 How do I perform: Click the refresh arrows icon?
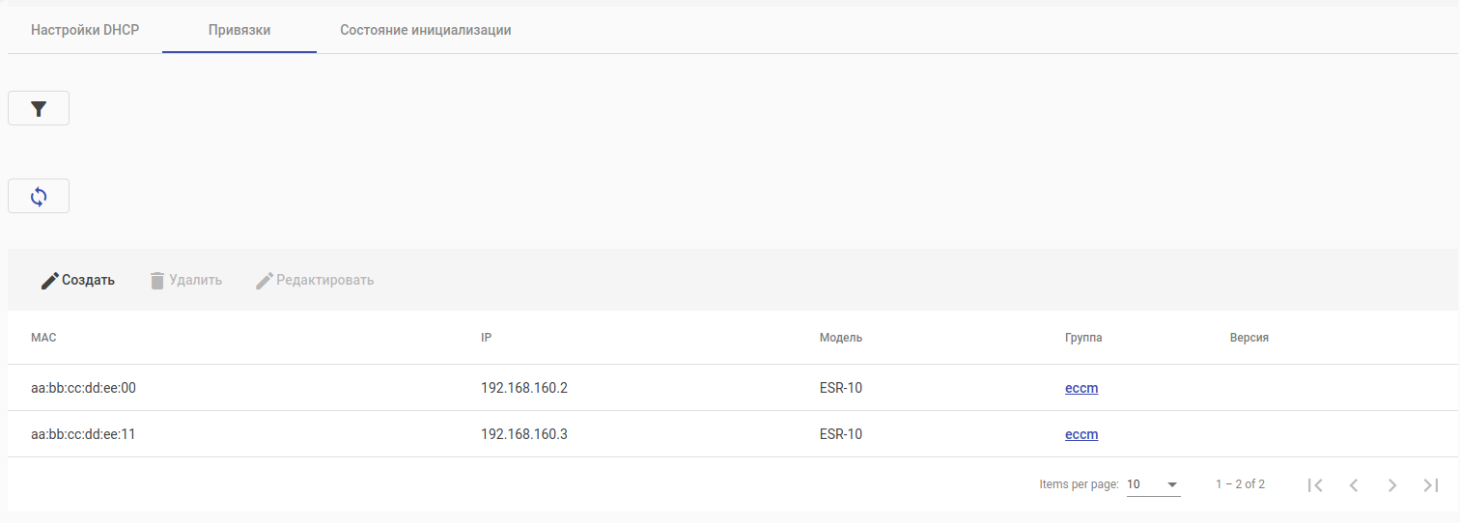click(x=39, y=197)
